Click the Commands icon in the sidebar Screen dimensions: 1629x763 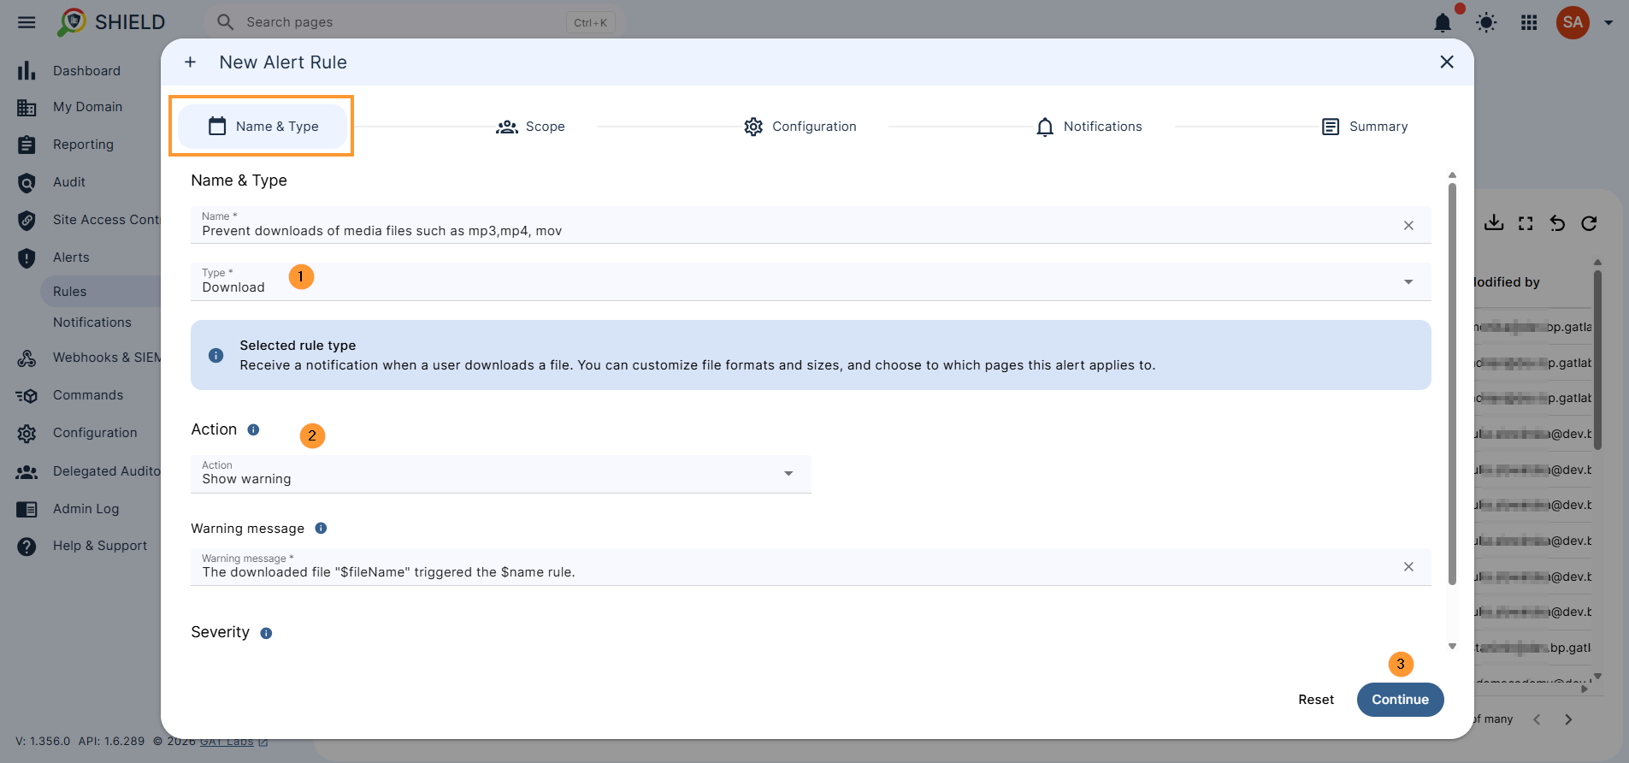pos(27,396)
